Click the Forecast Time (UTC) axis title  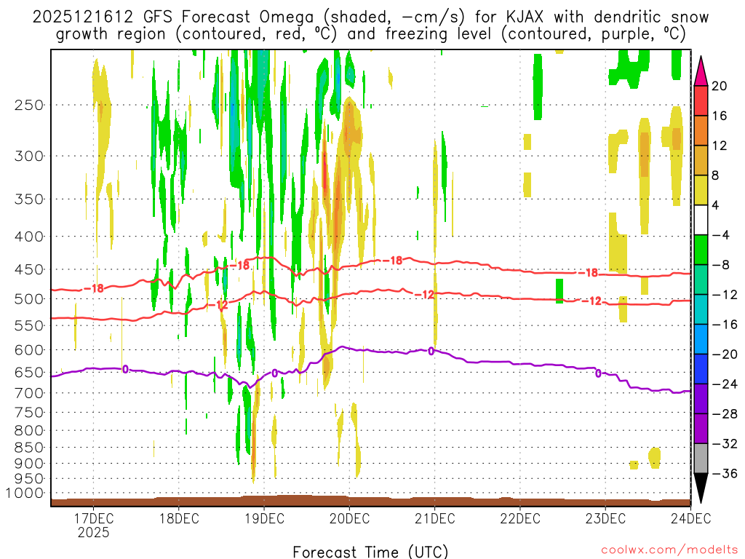[370, 552]
